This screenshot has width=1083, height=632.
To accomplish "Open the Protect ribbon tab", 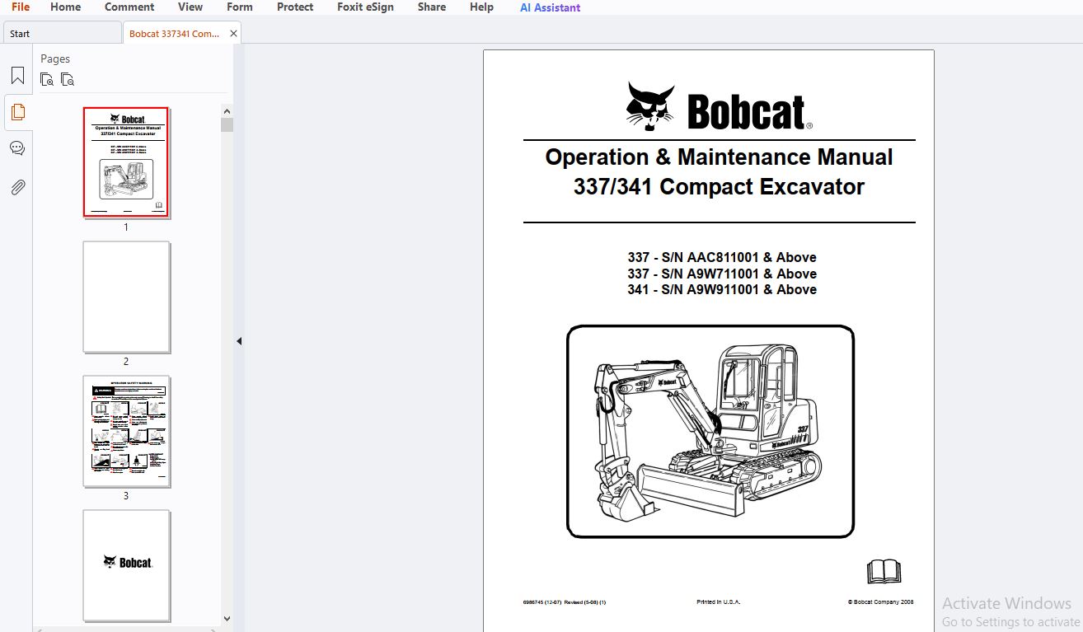I will [x=295, y=7].
